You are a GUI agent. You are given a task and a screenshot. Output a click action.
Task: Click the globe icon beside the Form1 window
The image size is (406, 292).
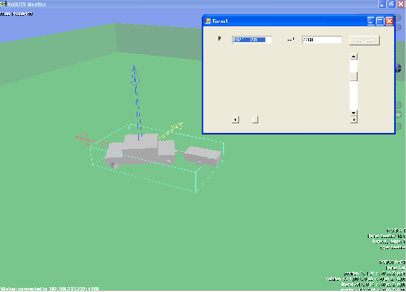coord(399,68)
